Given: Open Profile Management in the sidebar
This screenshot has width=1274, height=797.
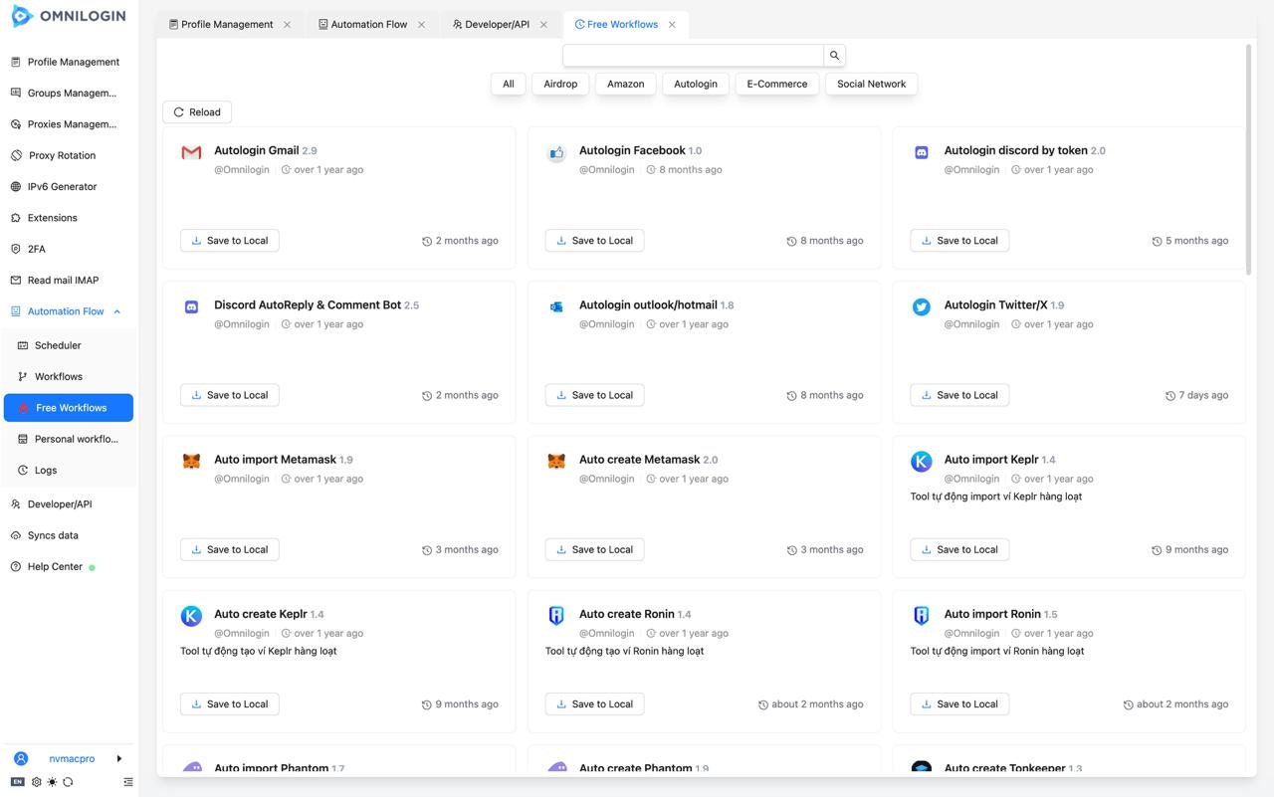Looking at the screenshot, I should point(69,62).
